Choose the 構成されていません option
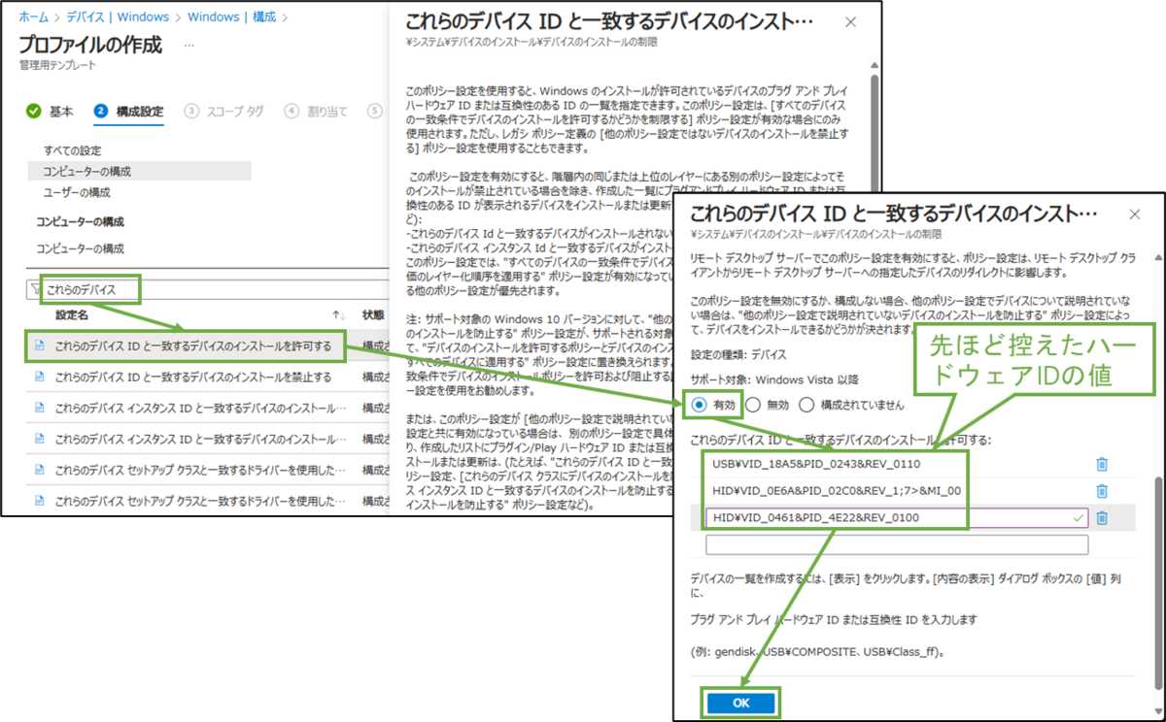The width and height of the screenshot is (1166, 722). coord(805,405)
